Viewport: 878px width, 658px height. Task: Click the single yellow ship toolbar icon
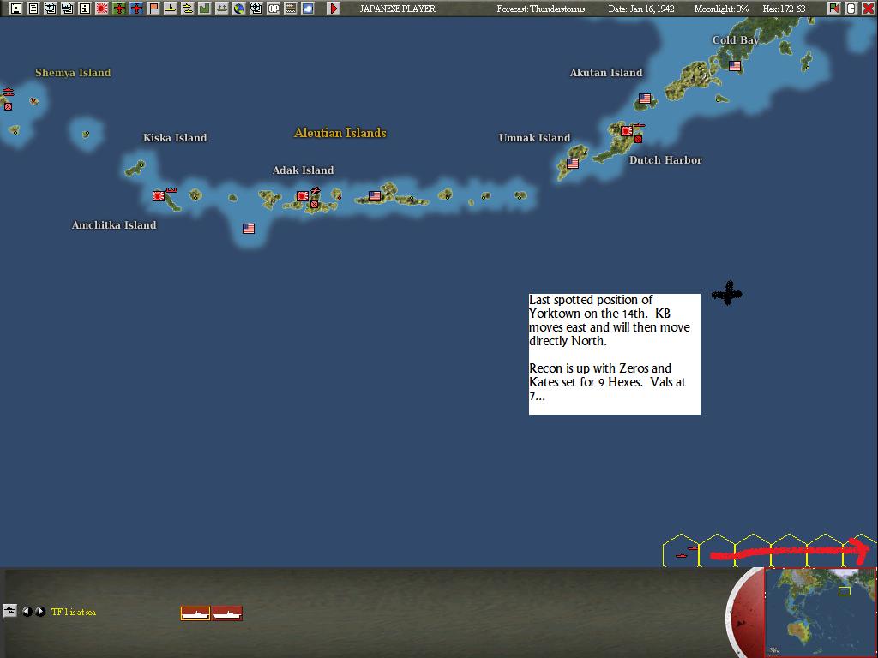(x=171, y=9)
